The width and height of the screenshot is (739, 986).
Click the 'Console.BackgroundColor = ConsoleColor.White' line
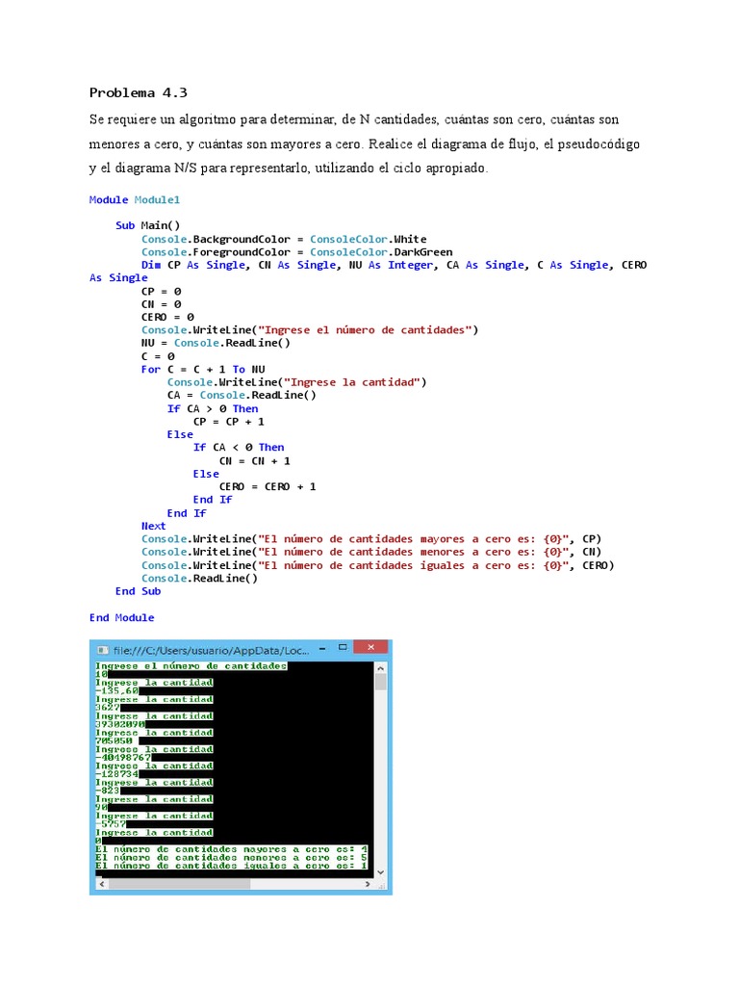[x=284, y=239]
